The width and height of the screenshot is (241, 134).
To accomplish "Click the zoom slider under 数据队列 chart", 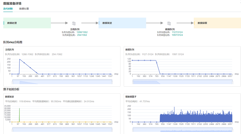I will coord(182,82).
